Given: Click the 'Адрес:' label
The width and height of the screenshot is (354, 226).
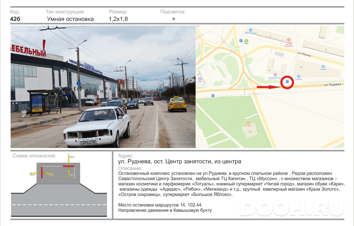Looking at the screenshot, I should [126, 156].
